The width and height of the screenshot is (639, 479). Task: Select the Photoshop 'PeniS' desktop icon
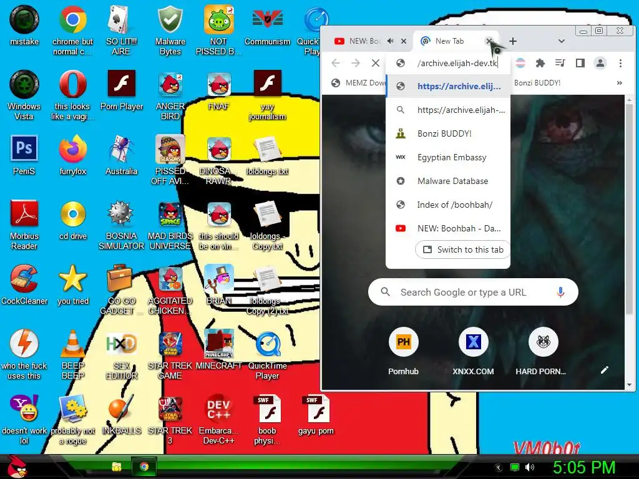(24, 155)
